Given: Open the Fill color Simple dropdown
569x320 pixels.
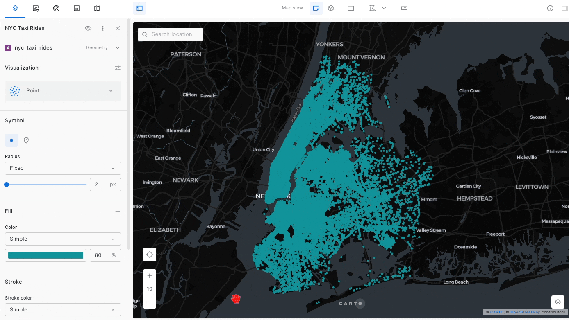Looking at the screenshot, I should pos(63,239).
